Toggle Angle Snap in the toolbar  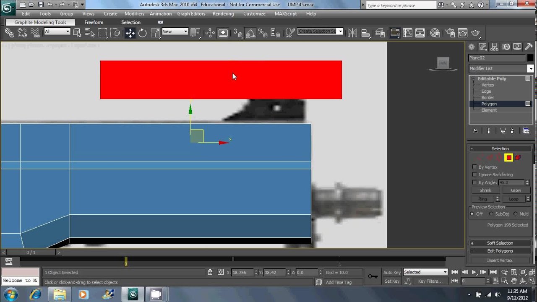tap(250, 33)
